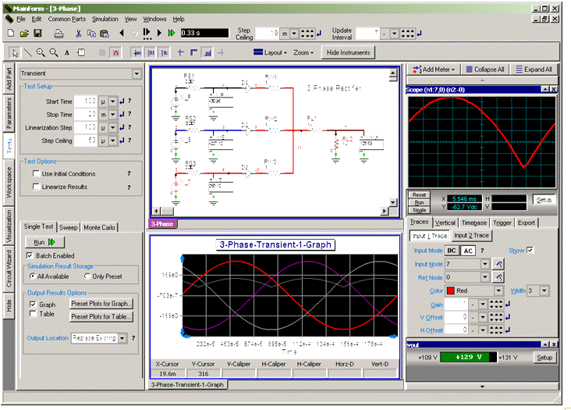Click the Open file folder icon

(25, 34)
